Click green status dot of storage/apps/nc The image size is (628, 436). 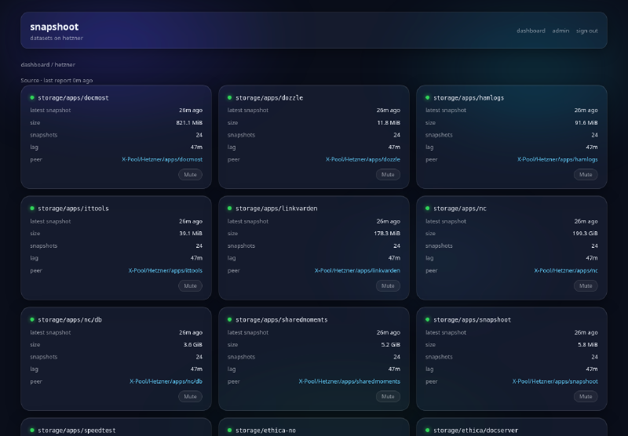click(427, 208)
